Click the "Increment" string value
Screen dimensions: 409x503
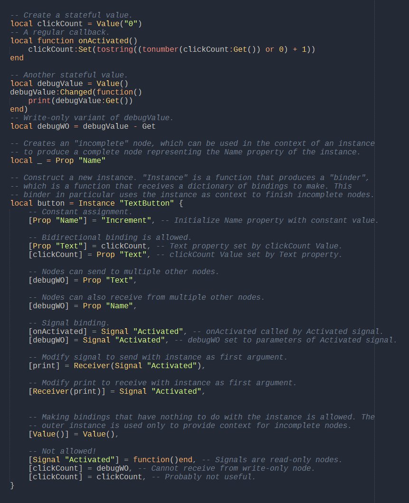(x=123, y=220)
